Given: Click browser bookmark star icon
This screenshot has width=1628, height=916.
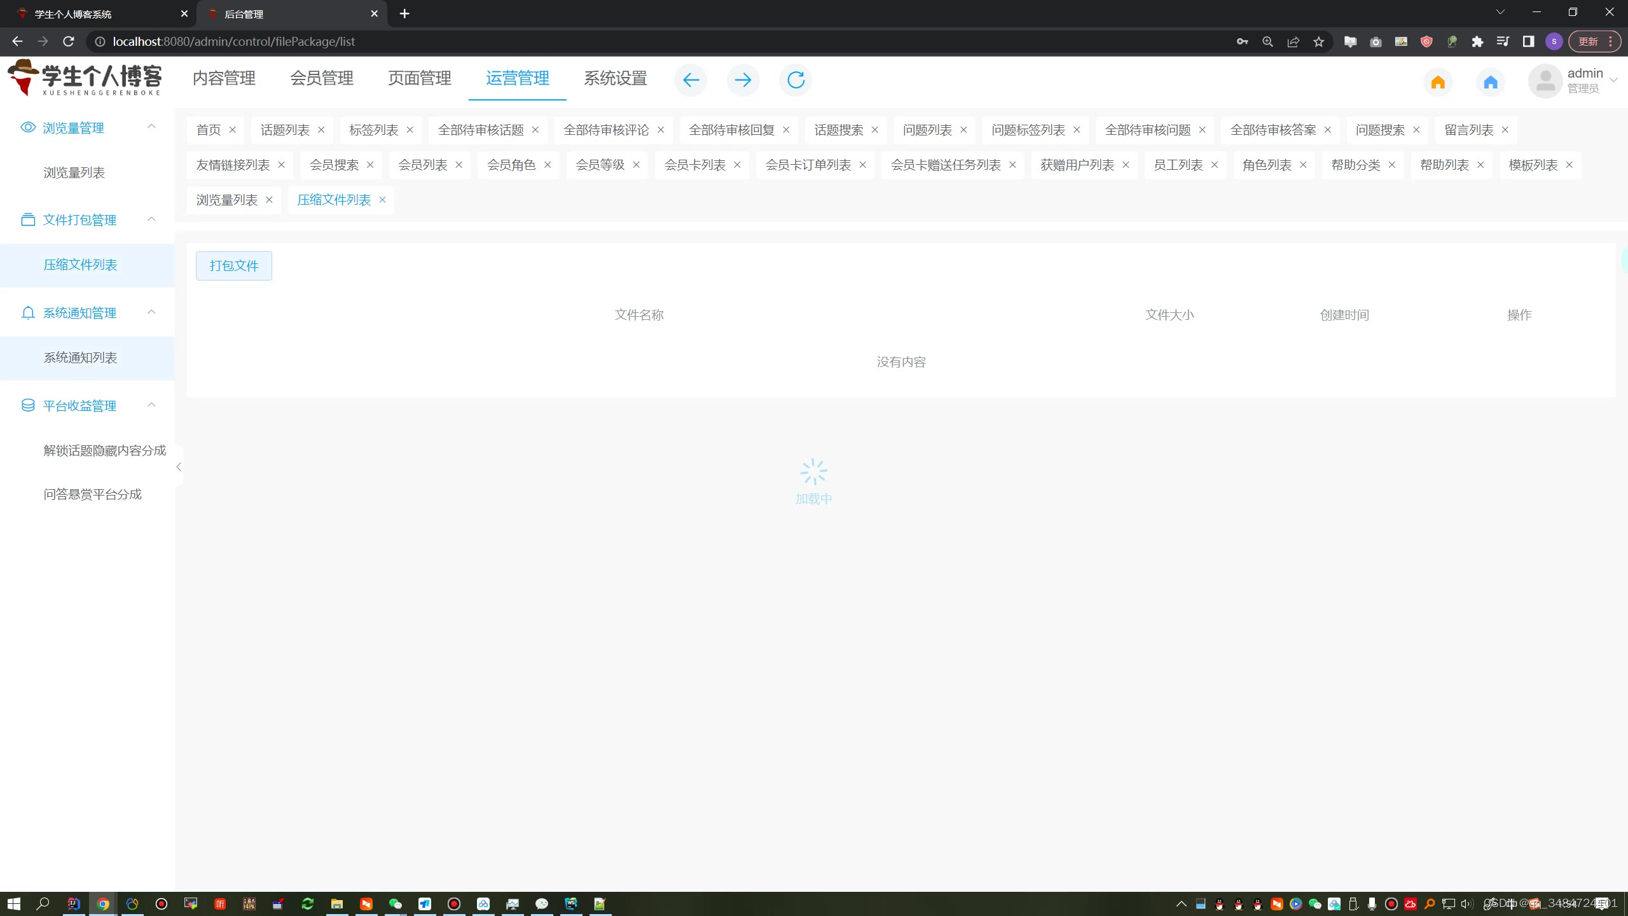Looking at the screenshot, I should 1319,42.
